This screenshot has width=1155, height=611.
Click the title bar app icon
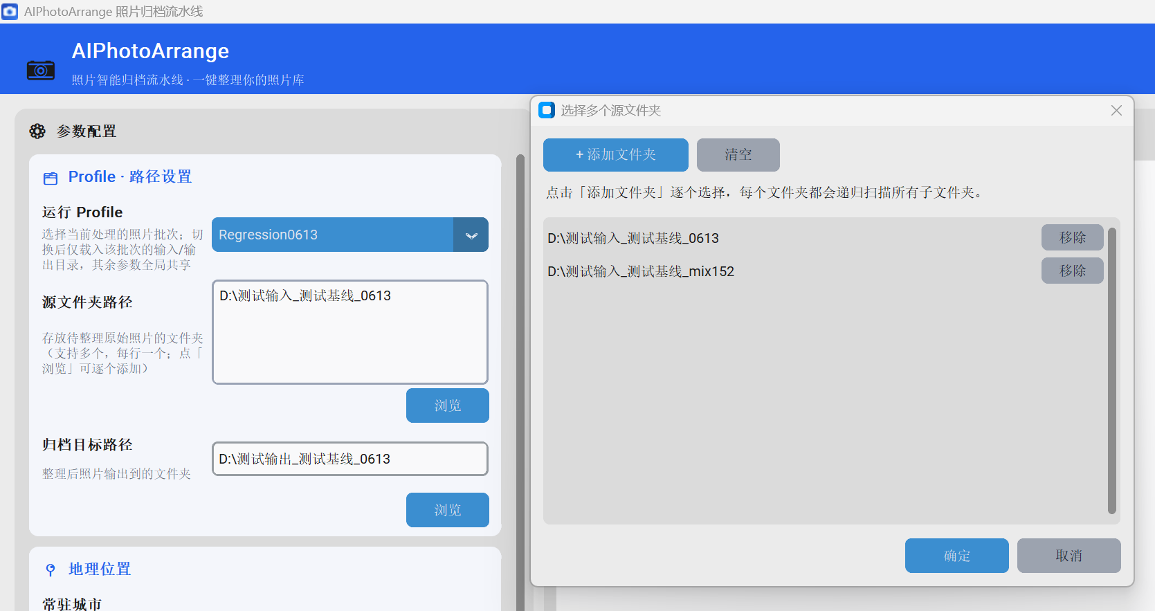click(x=10, y=11)
